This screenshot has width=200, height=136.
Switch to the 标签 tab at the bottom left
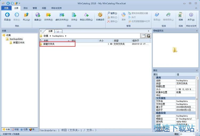pos(15,129)
